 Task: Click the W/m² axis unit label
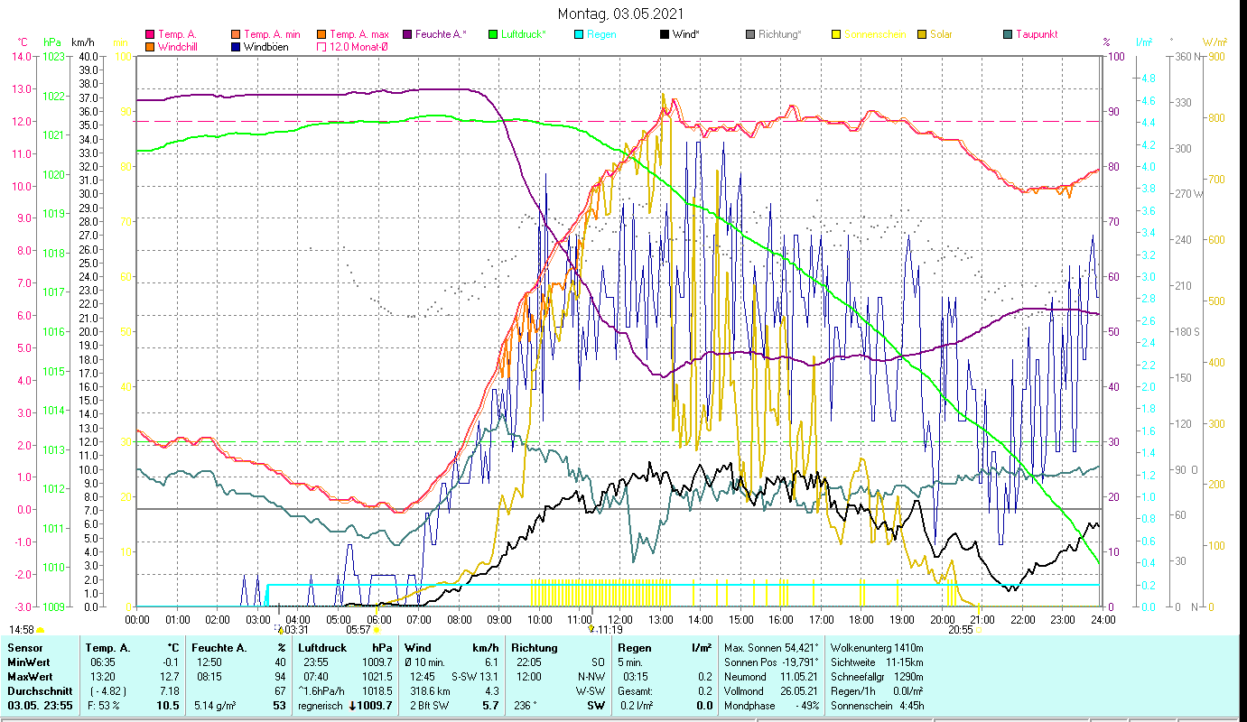pos(1213,42)
